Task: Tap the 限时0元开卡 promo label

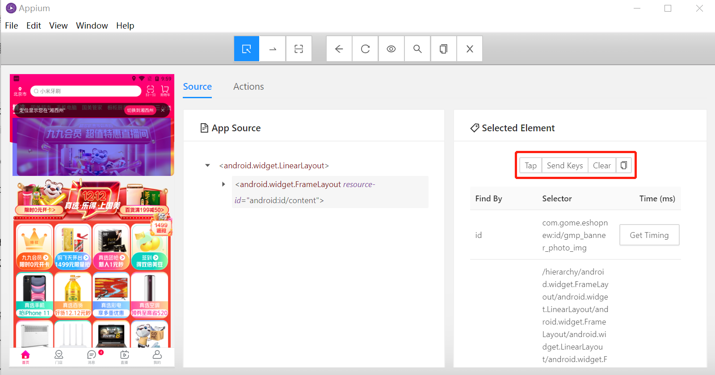Action: (39, 210)
